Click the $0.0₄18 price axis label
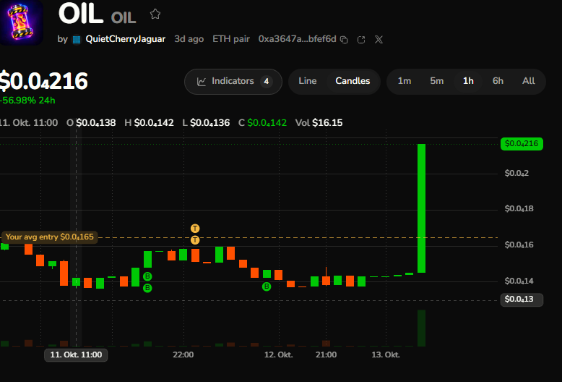 point(519,208)
